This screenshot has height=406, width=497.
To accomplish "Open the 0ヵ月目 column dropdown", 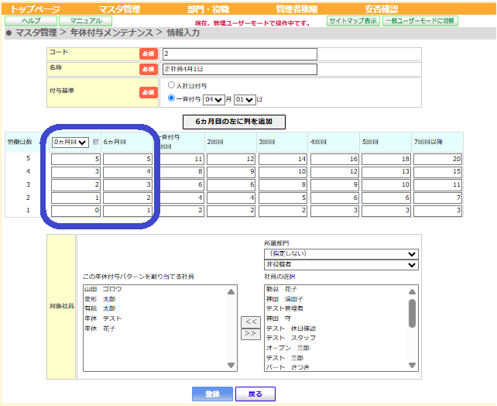I will [70, 143].
